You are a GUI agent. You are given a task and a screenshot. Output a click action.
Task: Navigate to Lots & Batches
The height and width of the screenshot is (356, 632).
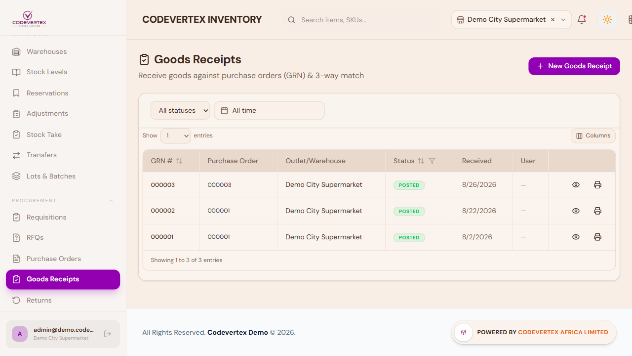pyautogui.click(x=63, y=176)
